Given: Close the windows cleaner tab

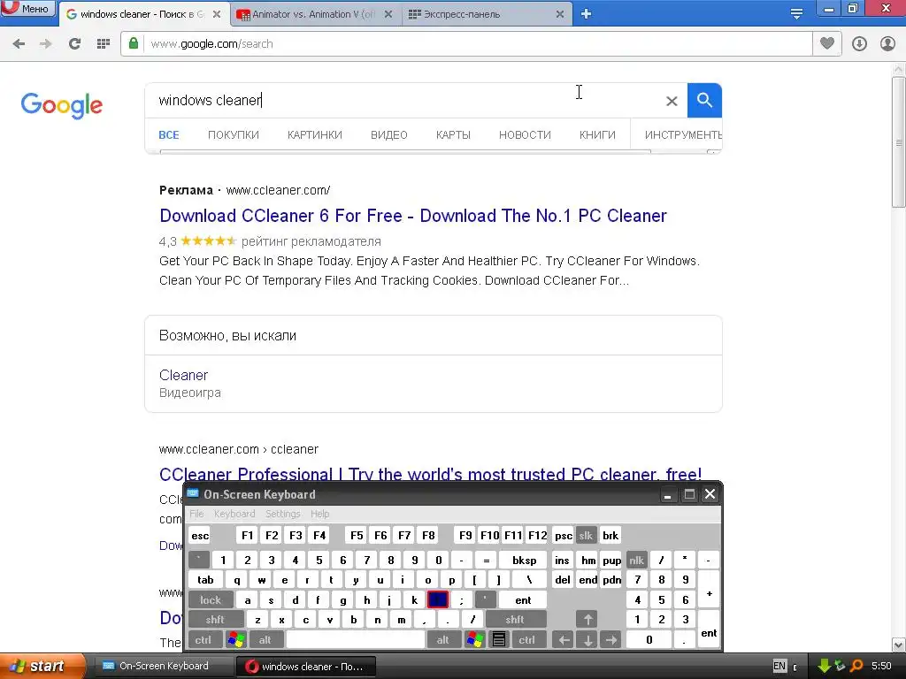Looking at the screenshot, I should tap(217, 14).
